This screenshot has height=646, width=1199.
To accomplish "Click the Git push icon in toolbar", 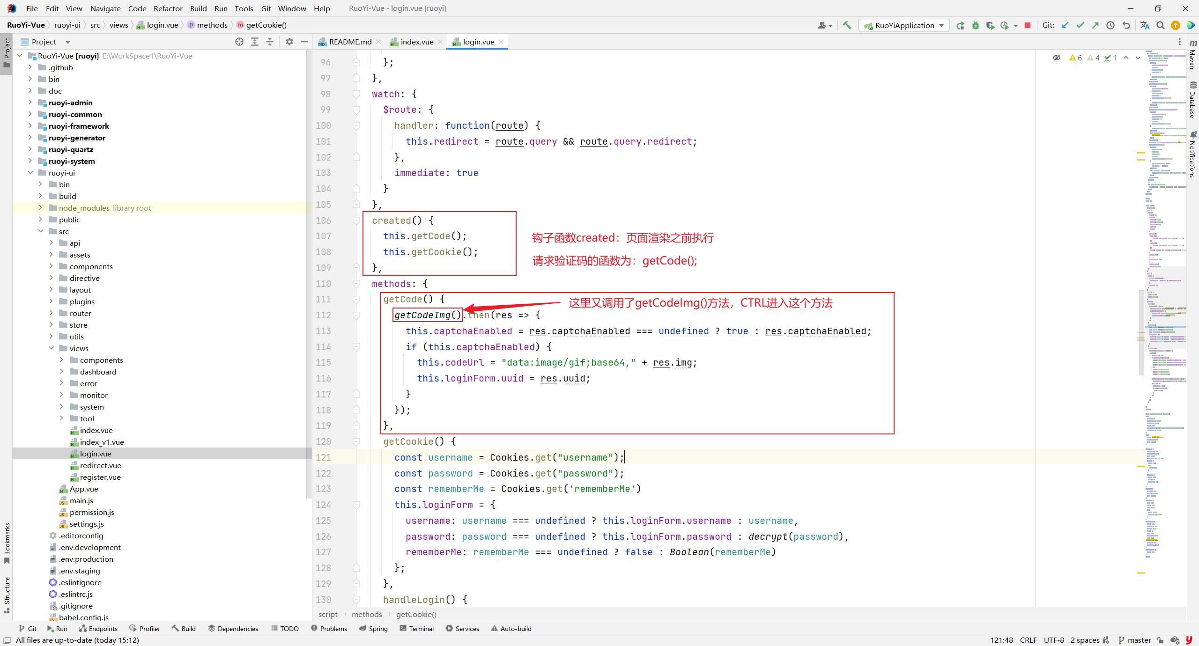I will (1096, 26).
